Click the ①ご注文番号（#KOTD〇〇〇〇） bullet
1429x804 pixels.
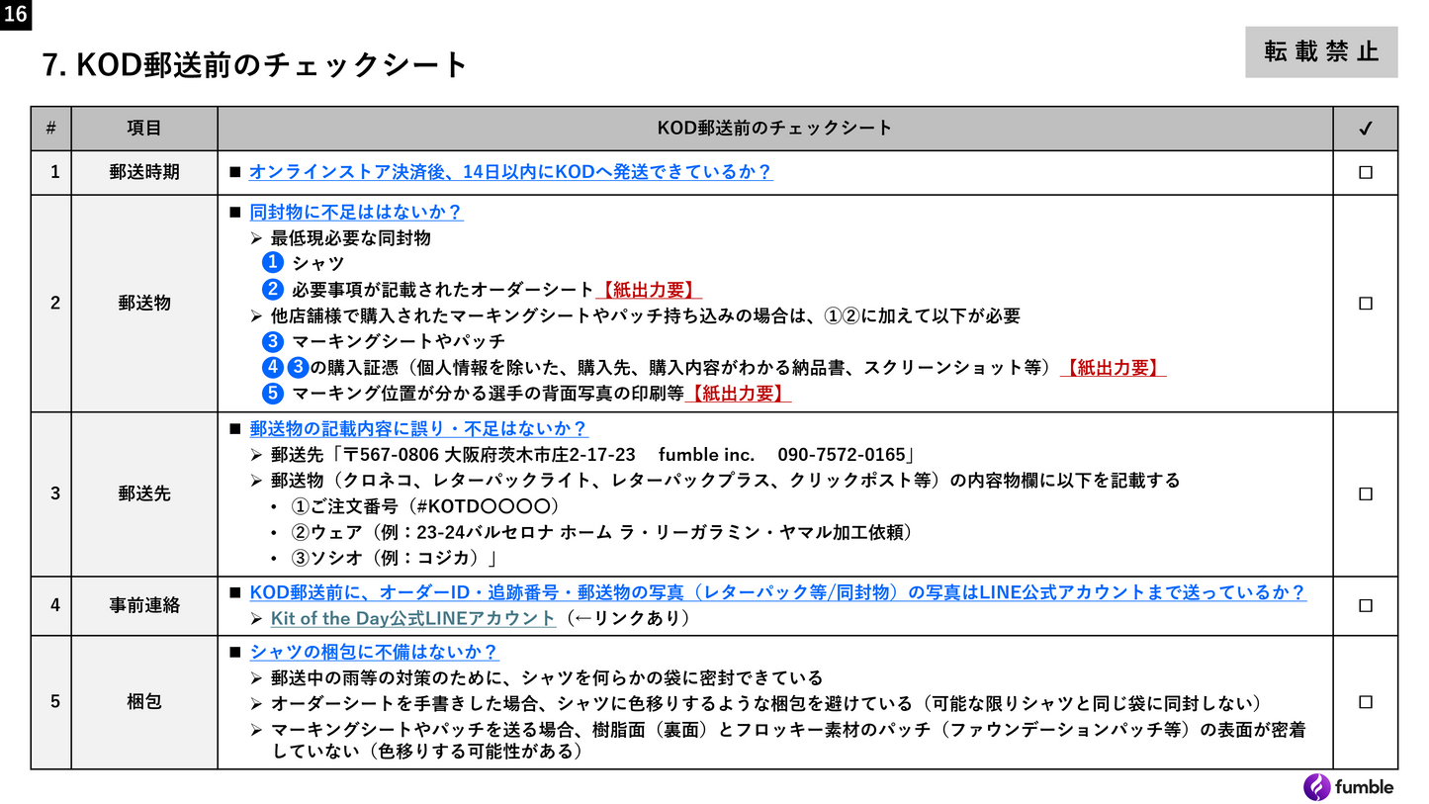(x=426, y=506)
